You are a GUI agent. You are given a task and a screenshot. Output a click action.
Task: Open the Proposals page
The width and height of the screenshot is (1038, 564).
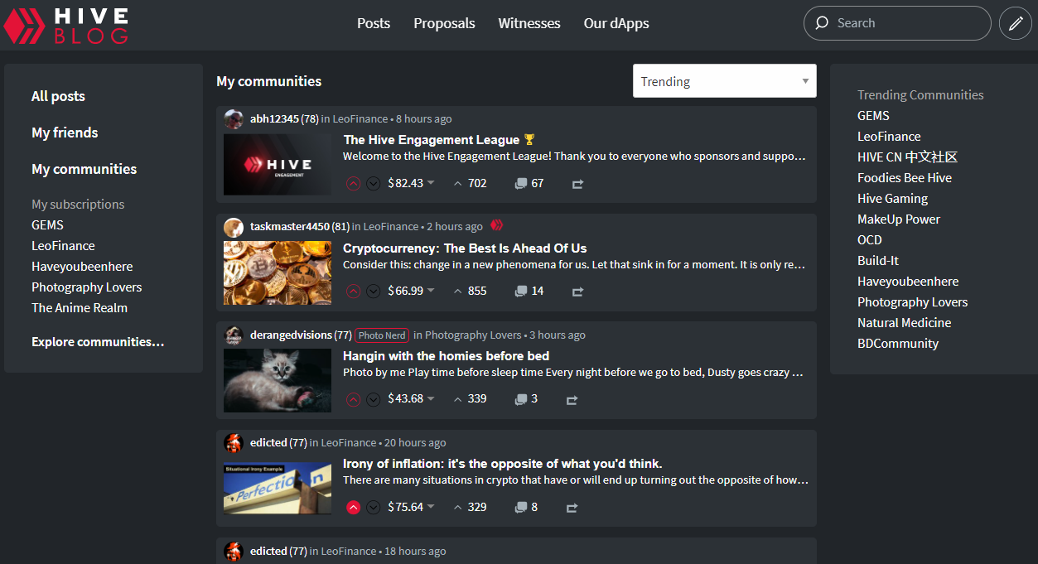click(444, 23)
